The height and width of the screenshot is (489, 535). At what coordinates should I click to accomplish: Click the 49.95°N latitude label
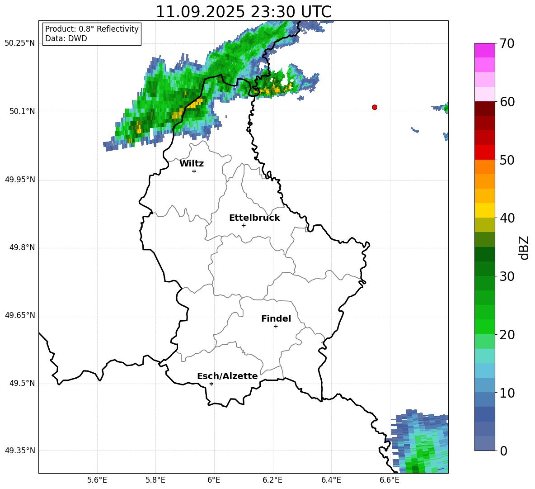[x=20, y=180]
